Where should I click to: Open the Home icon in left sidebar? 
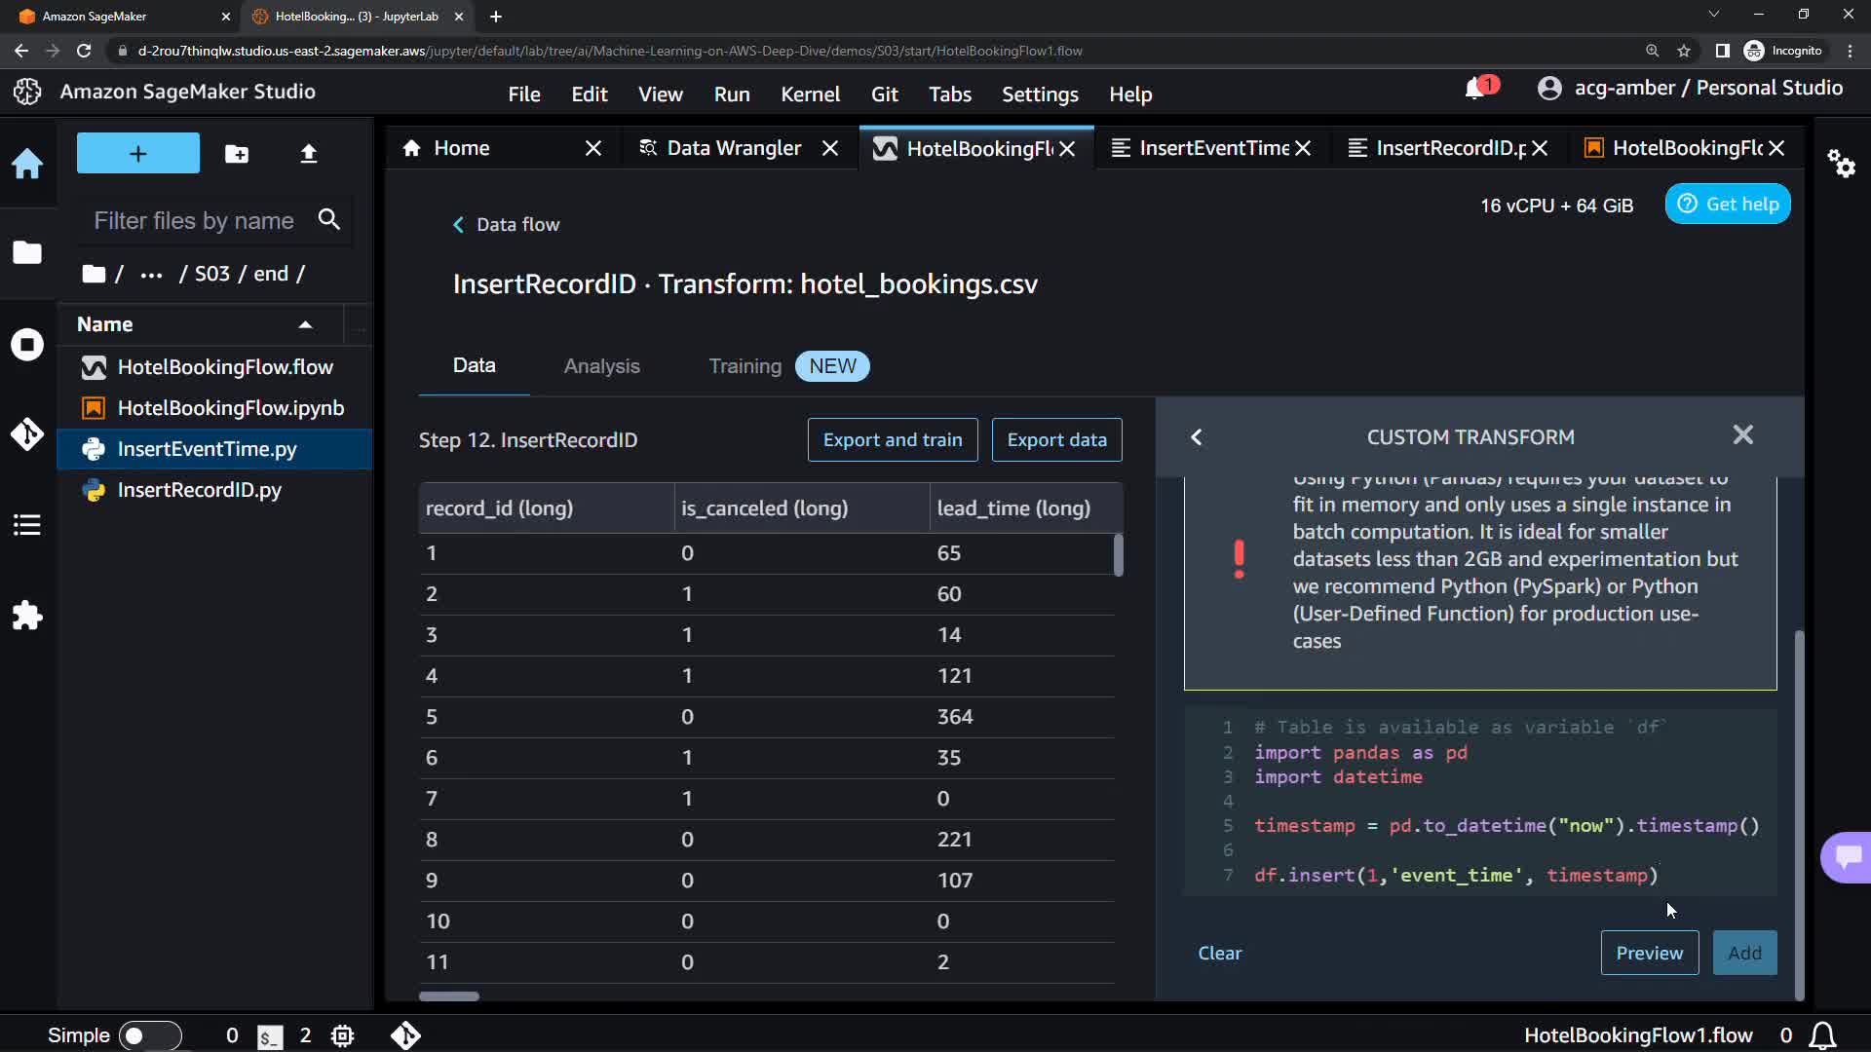click(27, 163)
